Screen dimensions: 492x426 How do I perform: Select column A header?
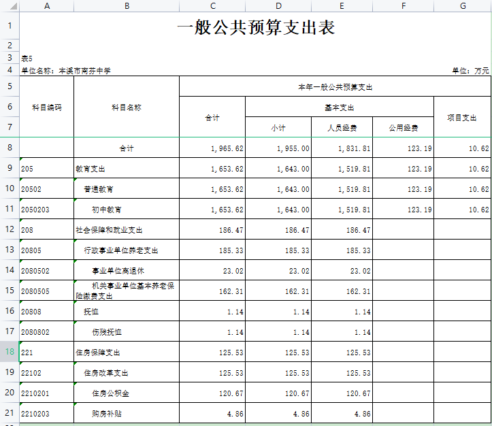click(x=47, y=6)
